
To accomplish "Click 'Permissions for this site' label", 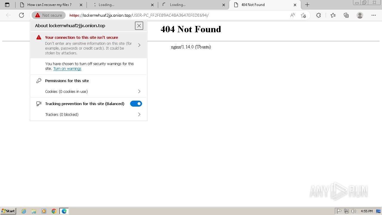I will coord(67,81).
